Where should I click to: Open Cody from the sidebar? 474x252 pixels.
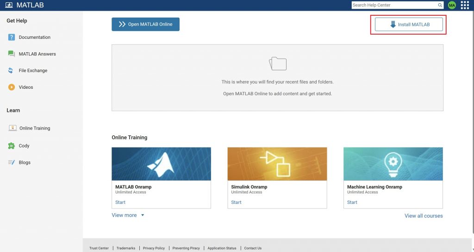pyautogui.click(x=24, y=146)
